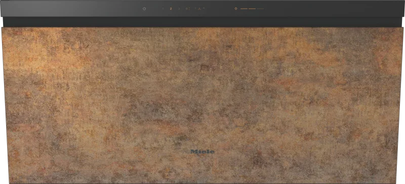The image size is (405, 184).
Task: Select fan speed level 3
Action: tap(179, 9)
